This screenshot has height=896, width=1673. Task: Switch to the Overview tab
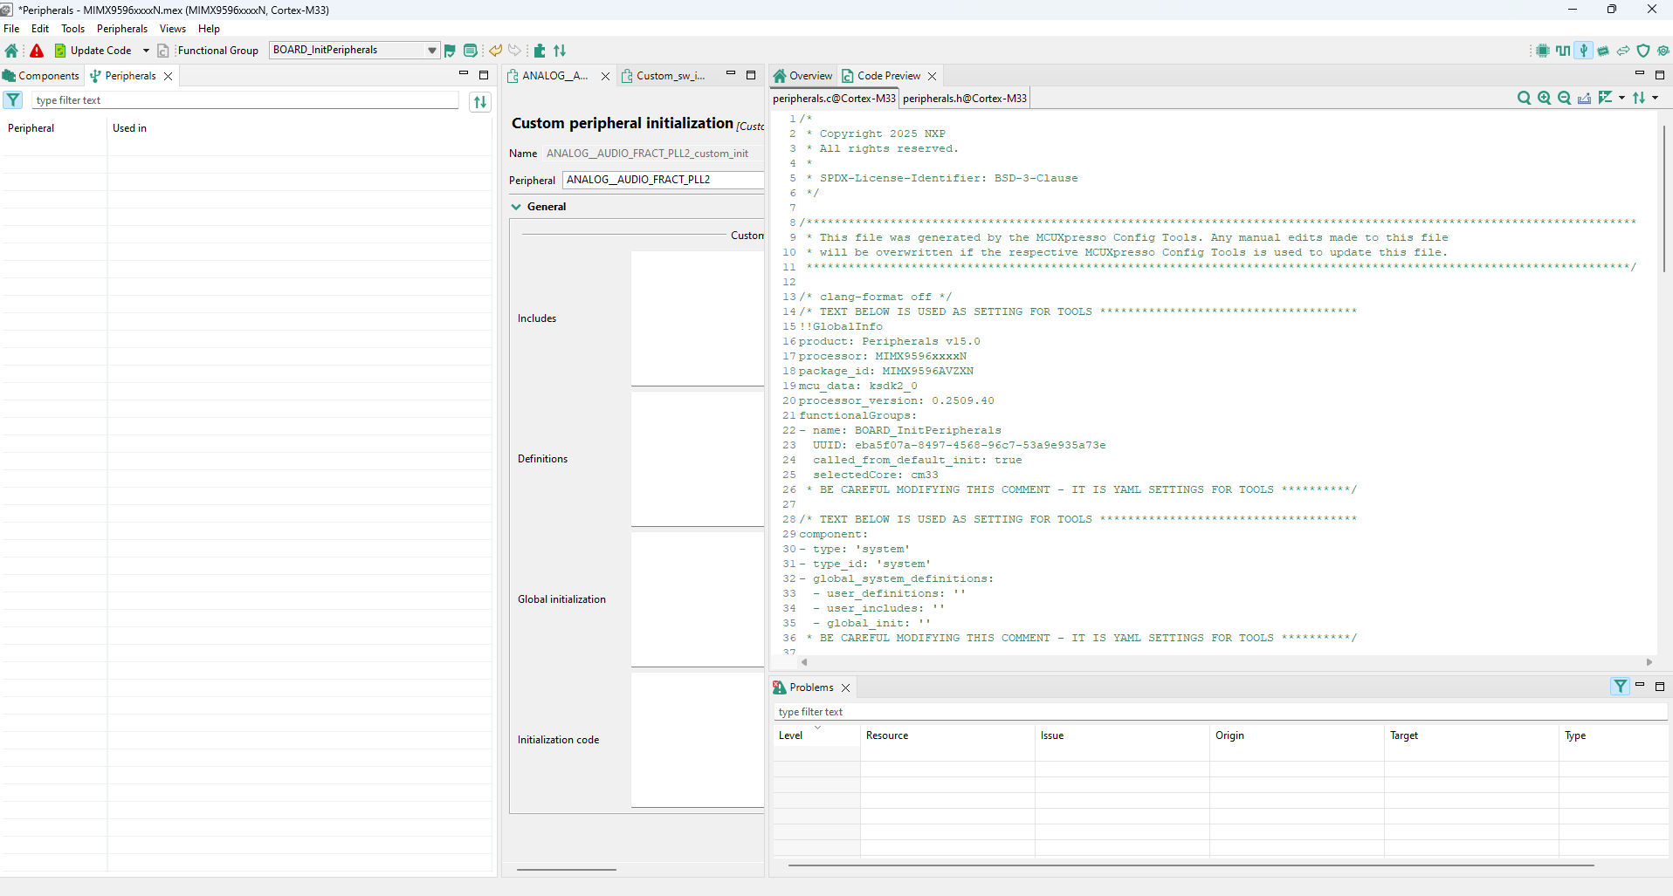point(803,76)
